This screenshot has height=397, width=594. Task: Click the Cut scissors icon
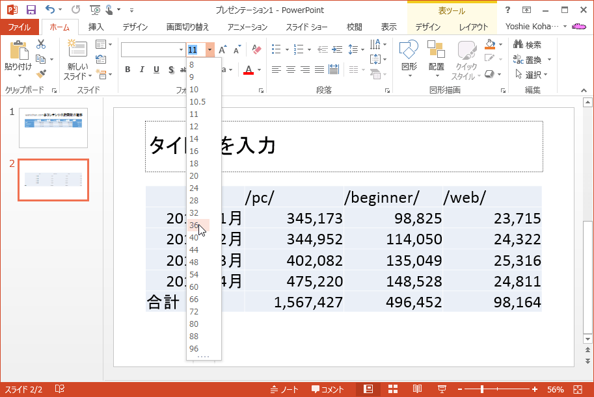coord(41,44)
